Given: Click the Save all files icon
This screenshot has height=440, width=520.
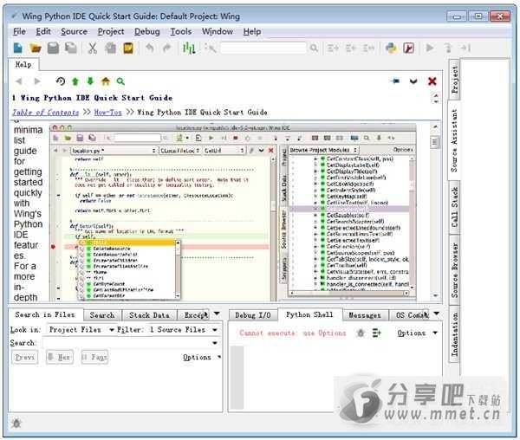Looking at the screenshot, I should (71, 49).
